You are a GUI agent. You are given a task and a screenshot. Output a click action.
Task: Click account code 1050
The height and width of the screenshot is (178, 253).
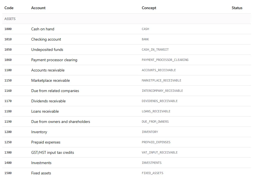click(8, 50)
